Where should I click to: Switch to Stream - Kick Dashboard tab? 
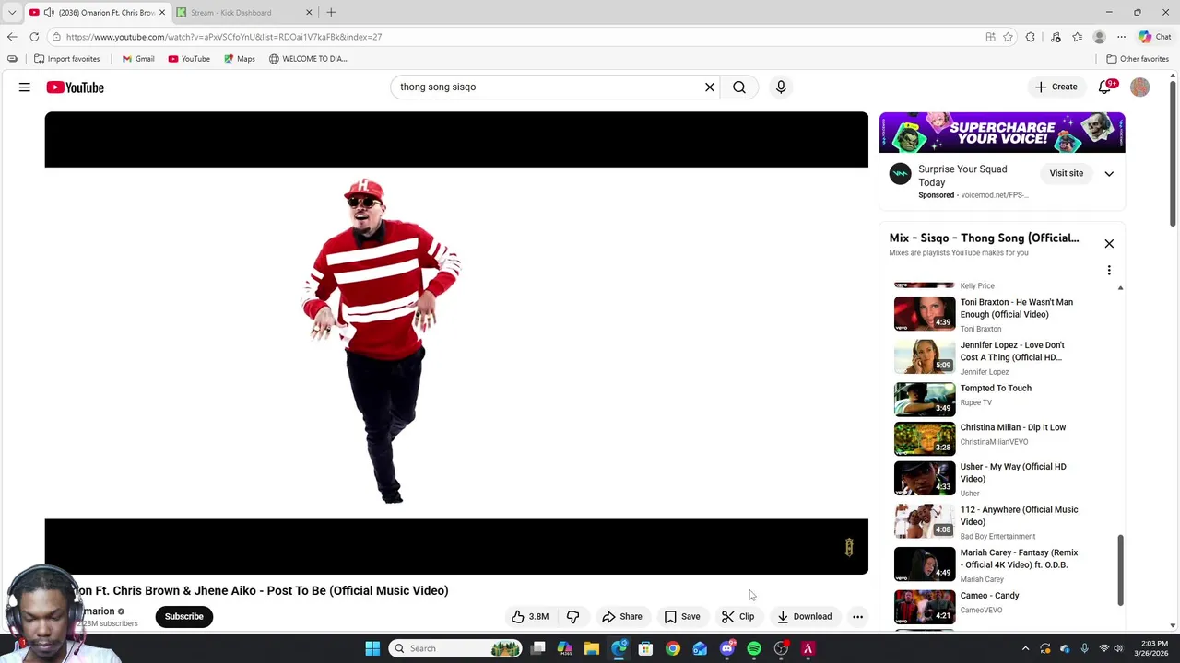[244, 13]
